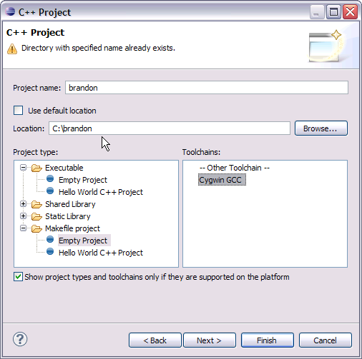Expand the Shared Library tree node
This screenshot has width=362, height=359.
coord(23,204)
